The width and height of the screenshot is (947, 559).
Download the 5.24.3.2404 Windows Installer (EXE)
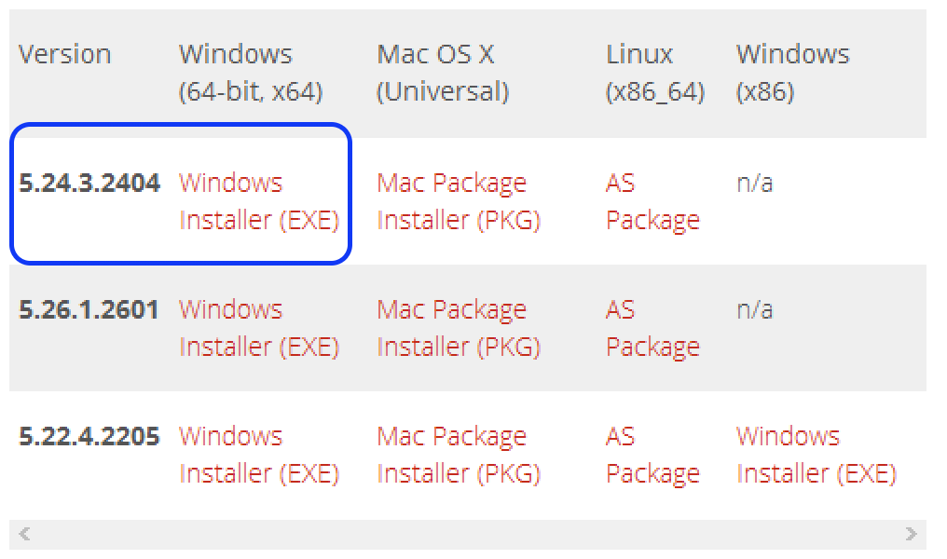point(258,201)
